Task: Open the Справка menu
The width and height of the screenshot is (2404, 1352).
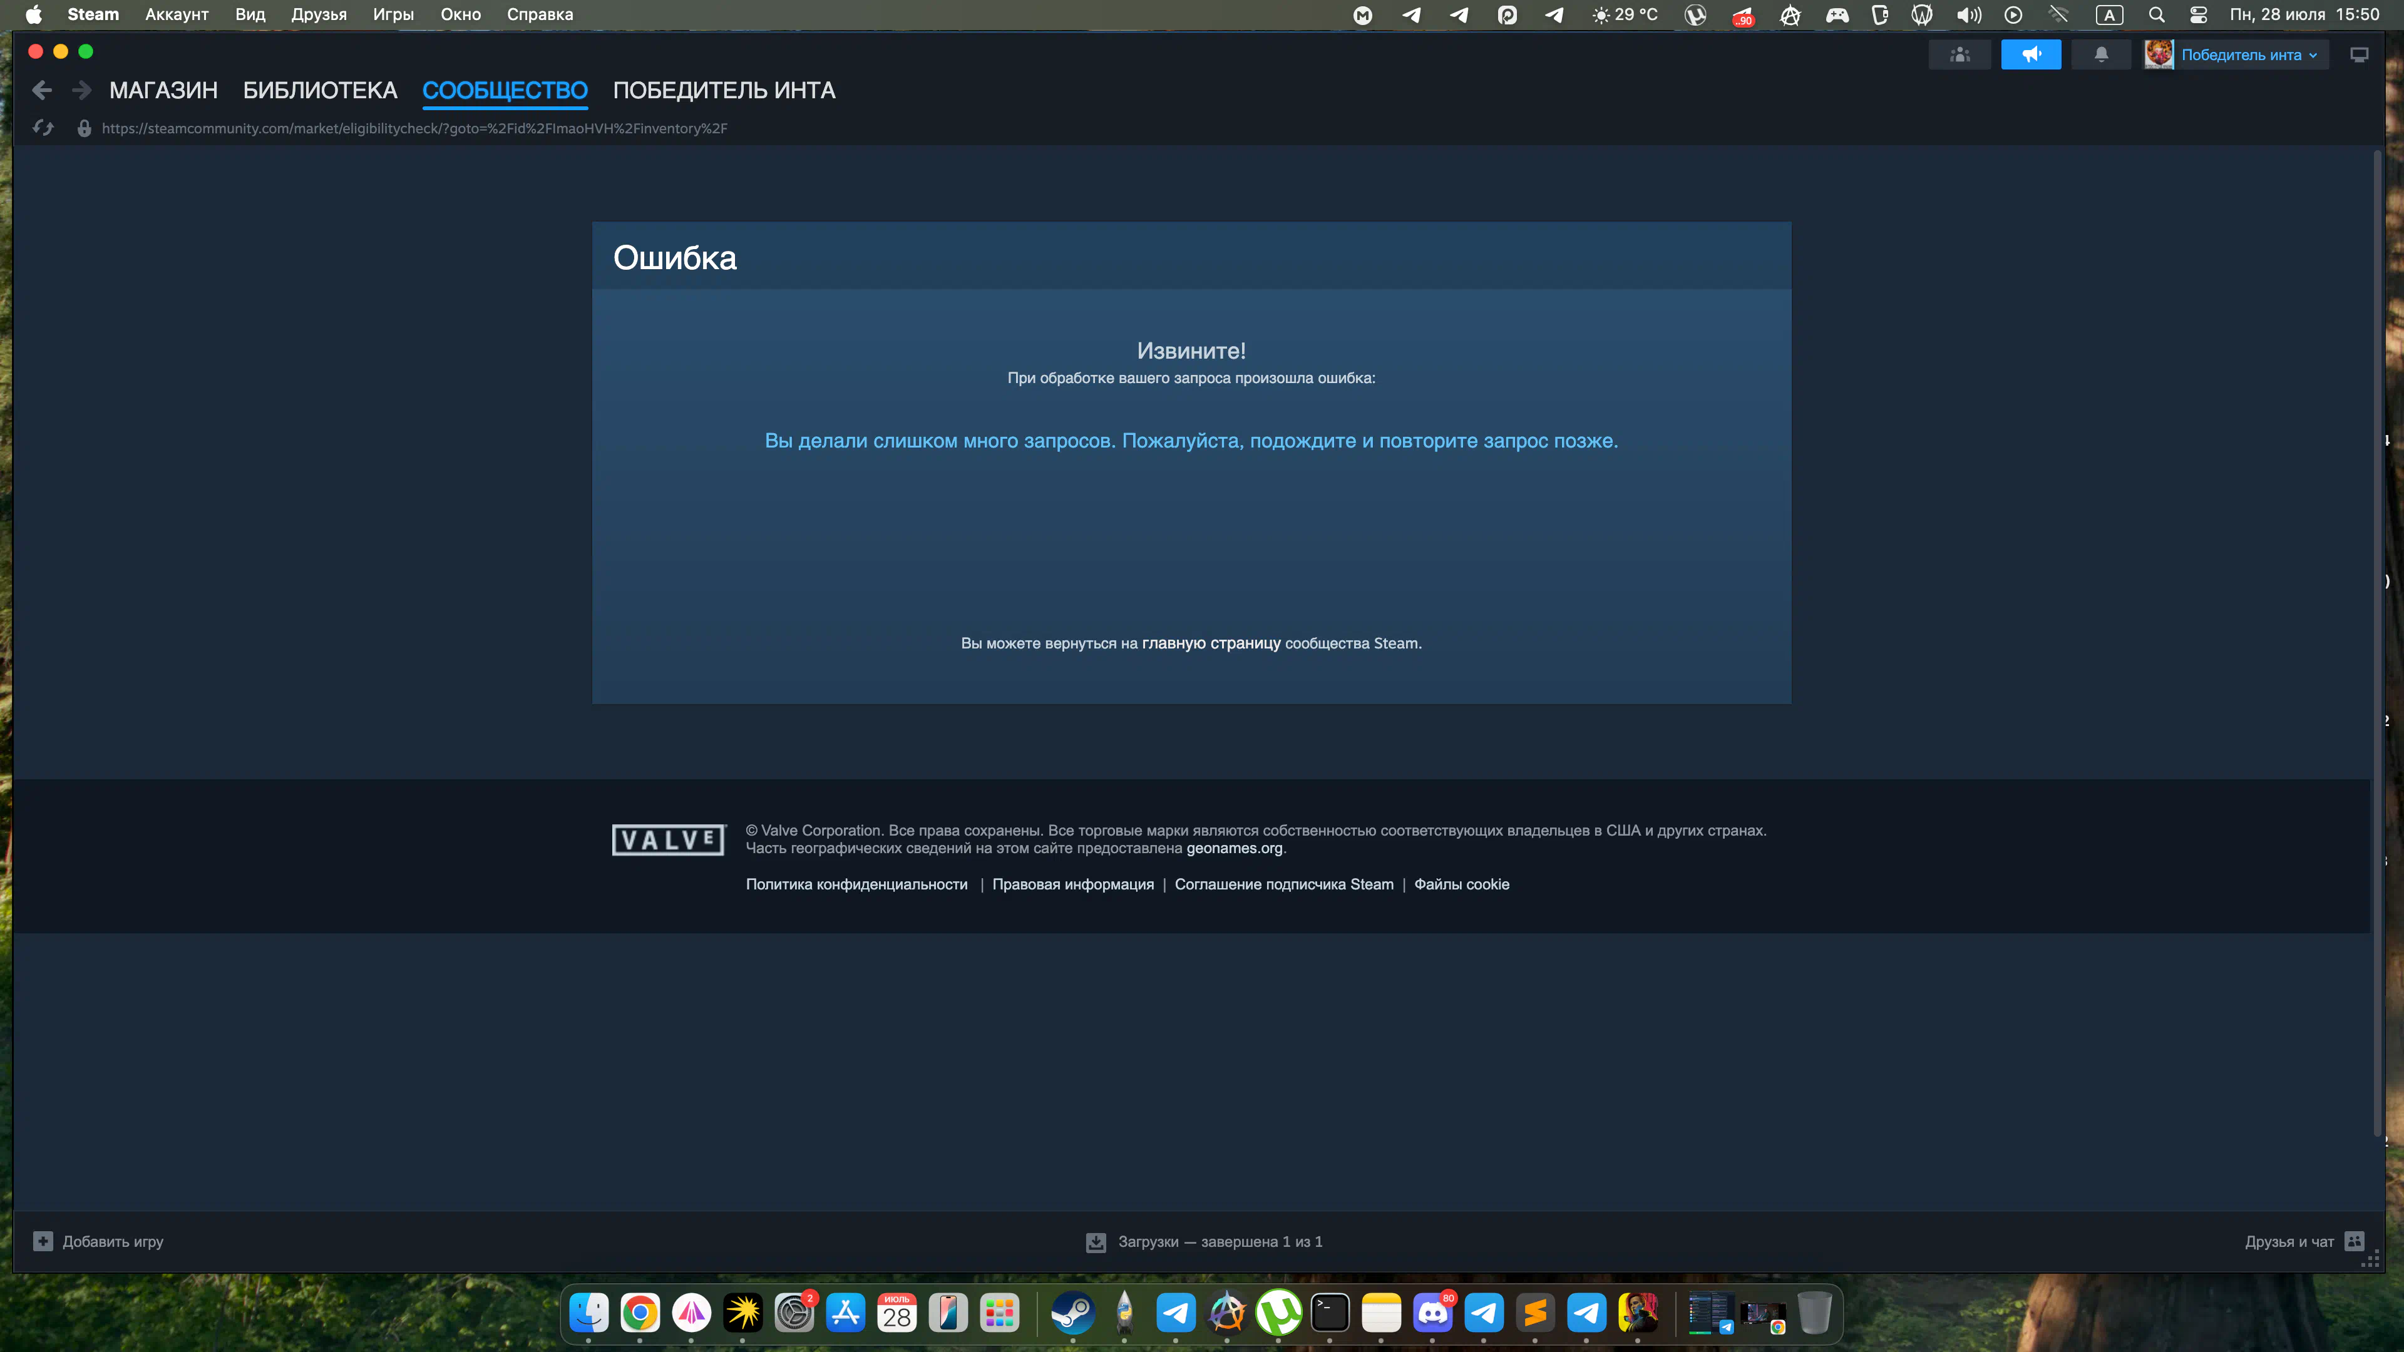Action: [x=540, y=14]
